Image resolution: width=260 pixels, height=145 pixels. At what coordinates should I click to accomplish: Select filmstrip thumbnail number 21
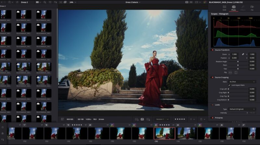pos(121,133)
